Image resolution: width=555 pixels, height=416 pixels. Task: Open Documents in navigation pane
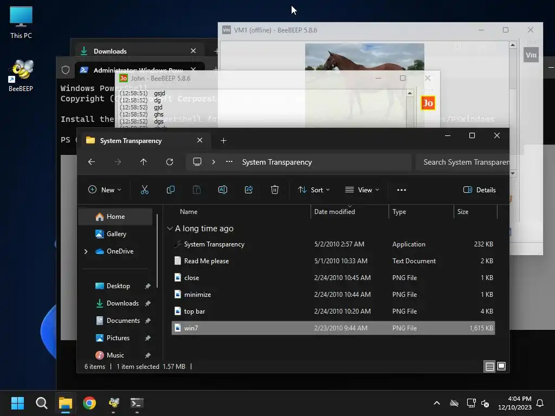pyautogui.click(x=115, y=321)
